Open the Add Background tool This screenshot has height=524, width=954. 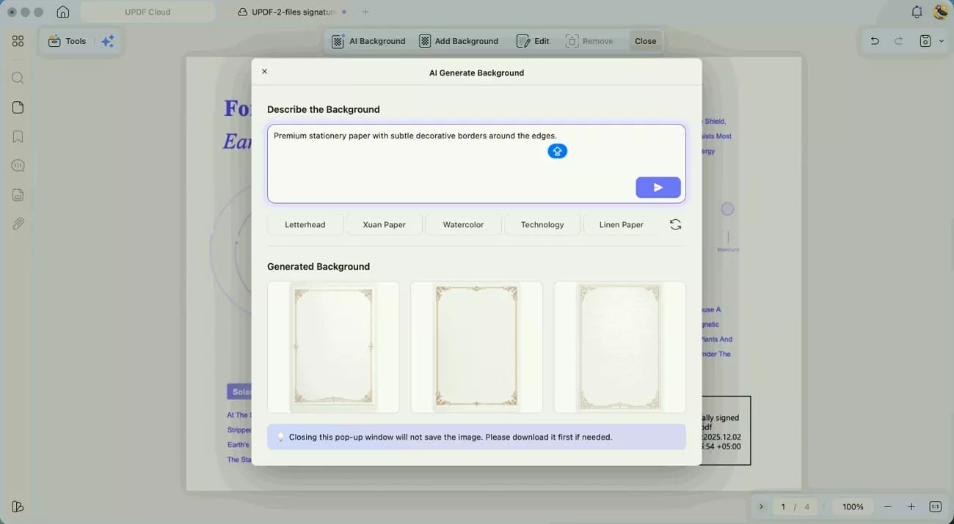(x=459, y=41)
